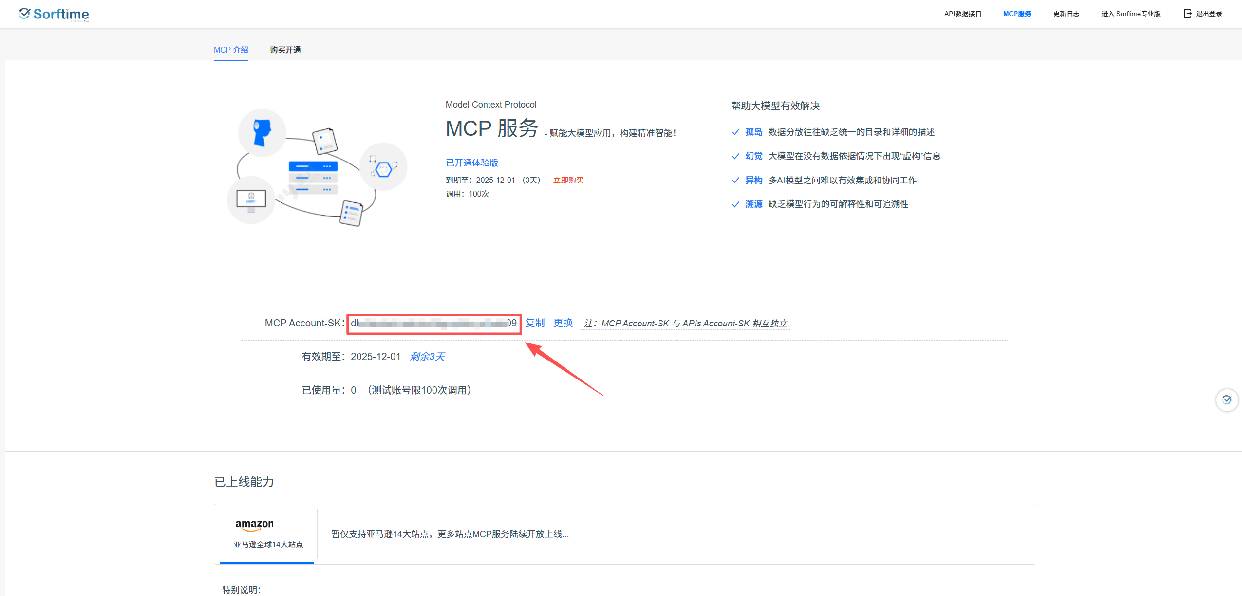
Task: Click the logout icon
Action: 1187,14
